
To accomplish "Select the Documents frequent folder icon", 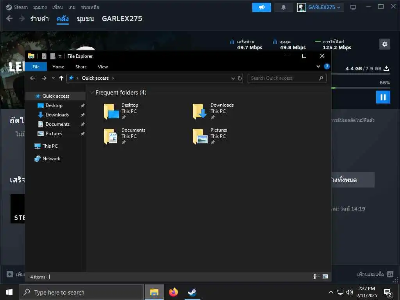I will click(111, 136).
